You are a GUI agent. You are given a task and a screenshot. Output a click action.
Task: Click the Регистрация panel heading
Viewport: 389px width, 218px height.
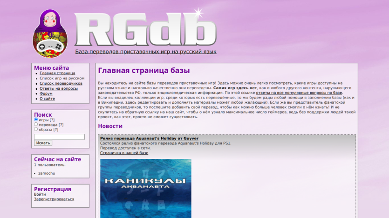[53, 189]
